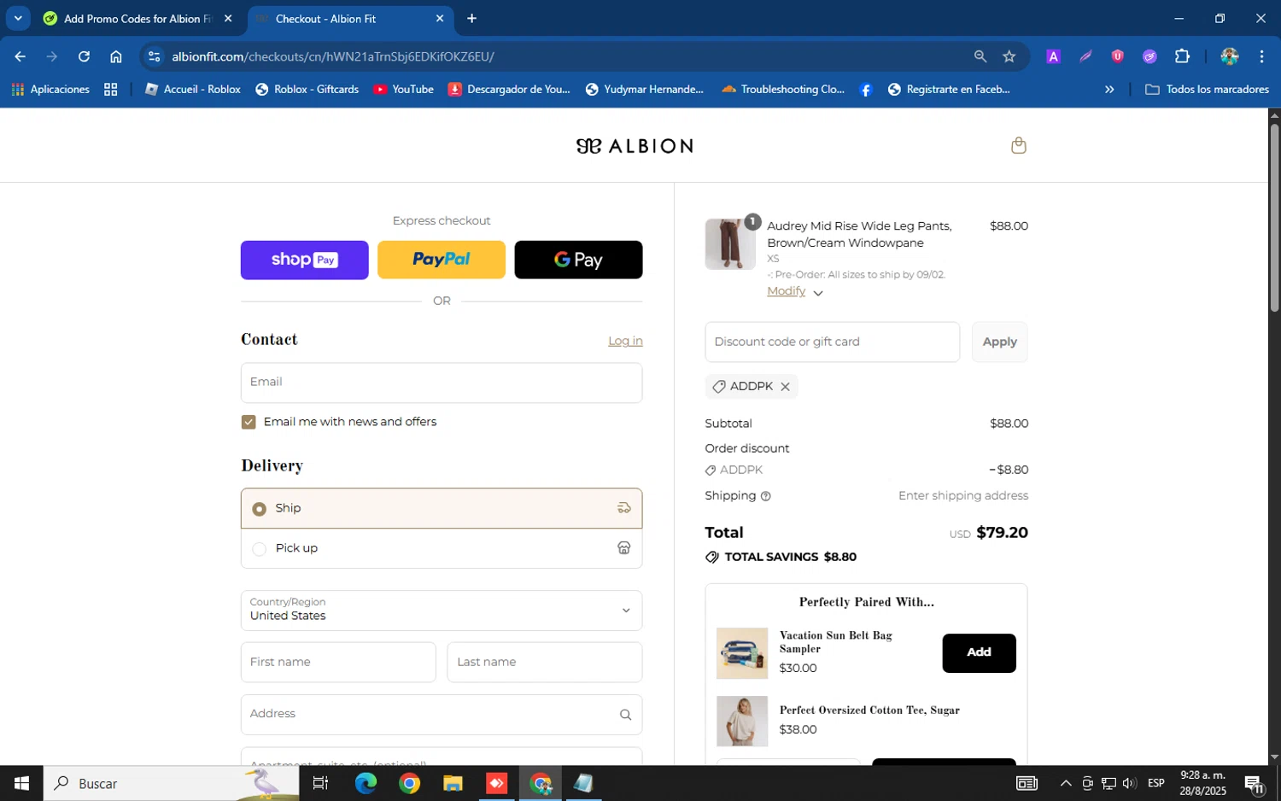Screen dimensions: 1281x801
Task: Click the First name field
Action: coord(338,663)
